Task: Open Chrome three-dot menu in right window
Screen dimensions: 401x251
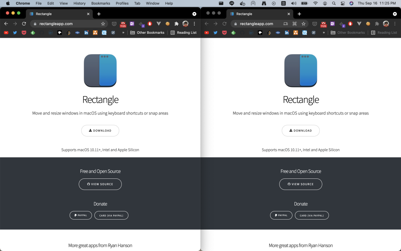Action: [395, 24]
